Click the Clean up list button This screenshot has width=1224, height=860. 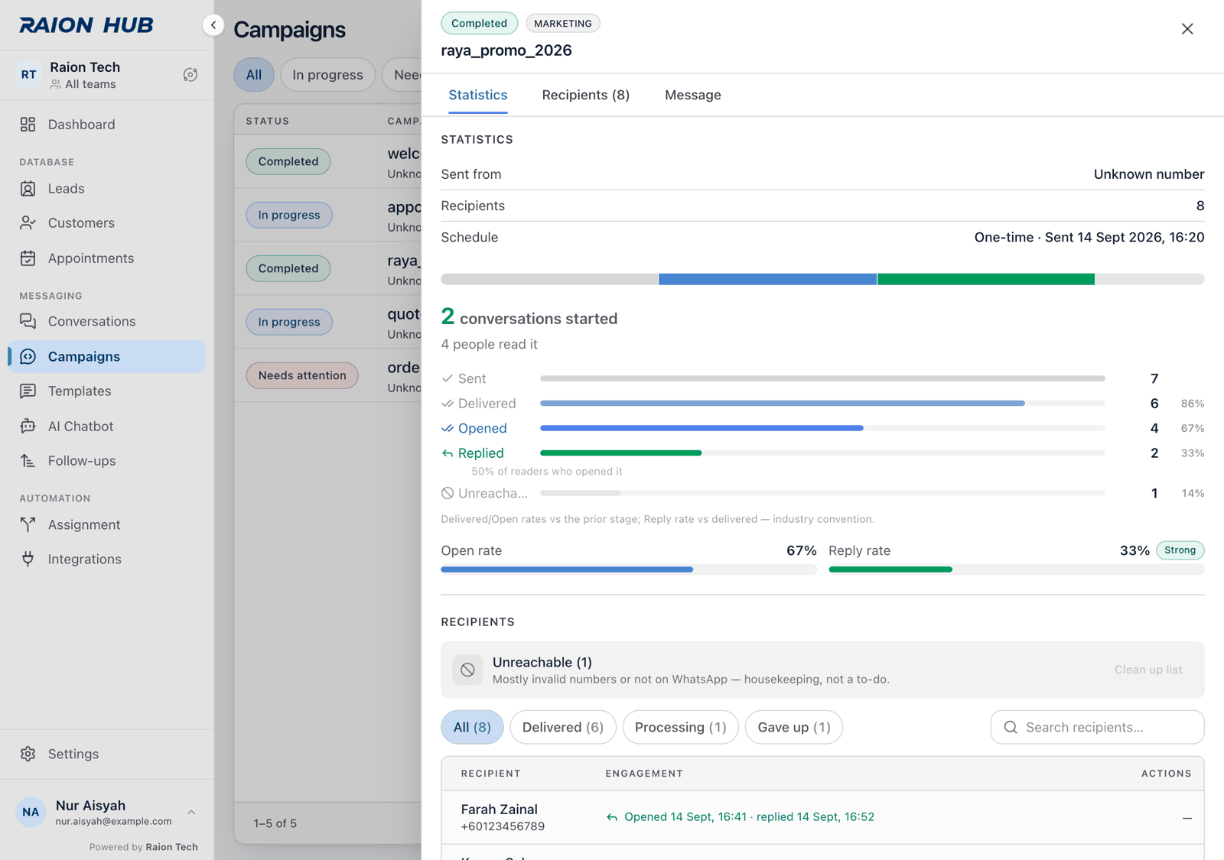click(x=1148, y=670)
